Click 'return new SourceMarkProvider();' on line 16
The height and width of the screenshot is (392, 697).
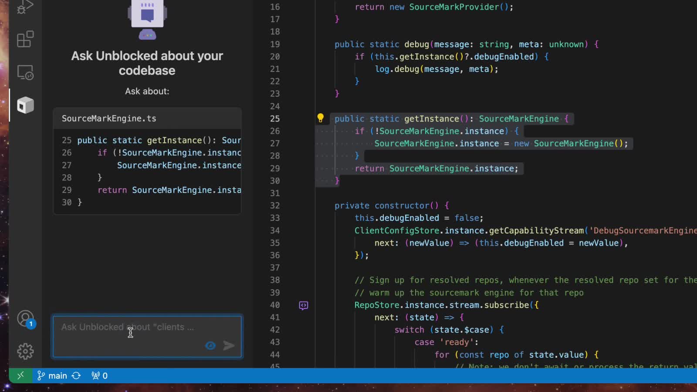[434, 7]
